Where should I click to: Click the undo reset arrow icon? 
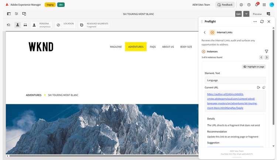click(x=8, y=25)
